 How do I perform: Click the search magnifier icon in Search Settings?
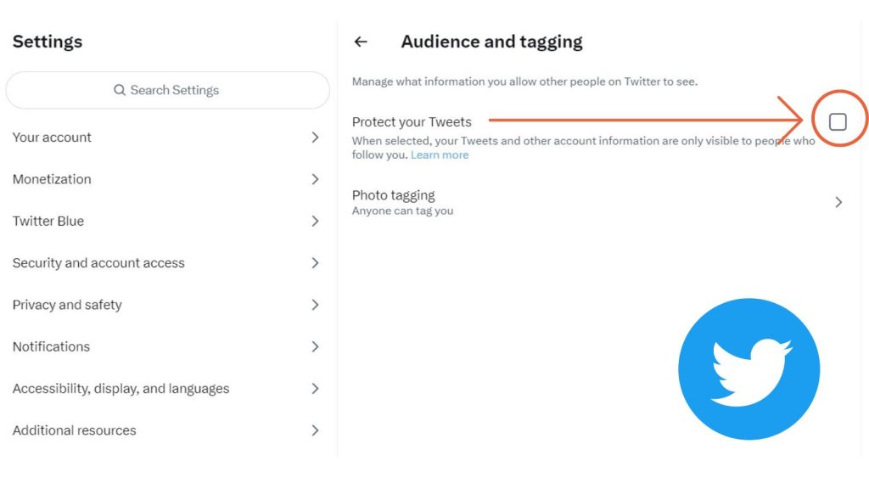coord(119,90)
